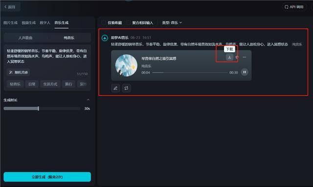Toggle the 聚合相同输入 checkbox
The width and height of the screenshot is (313, 187).
click(128, 23)
